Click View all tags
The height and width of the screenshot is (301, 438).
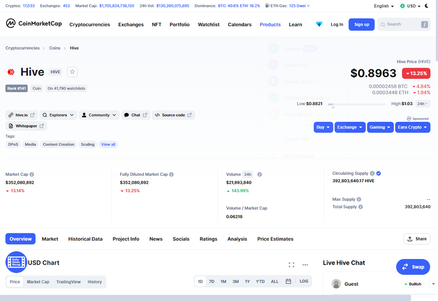pyautogui.click(x=108, y=145)
